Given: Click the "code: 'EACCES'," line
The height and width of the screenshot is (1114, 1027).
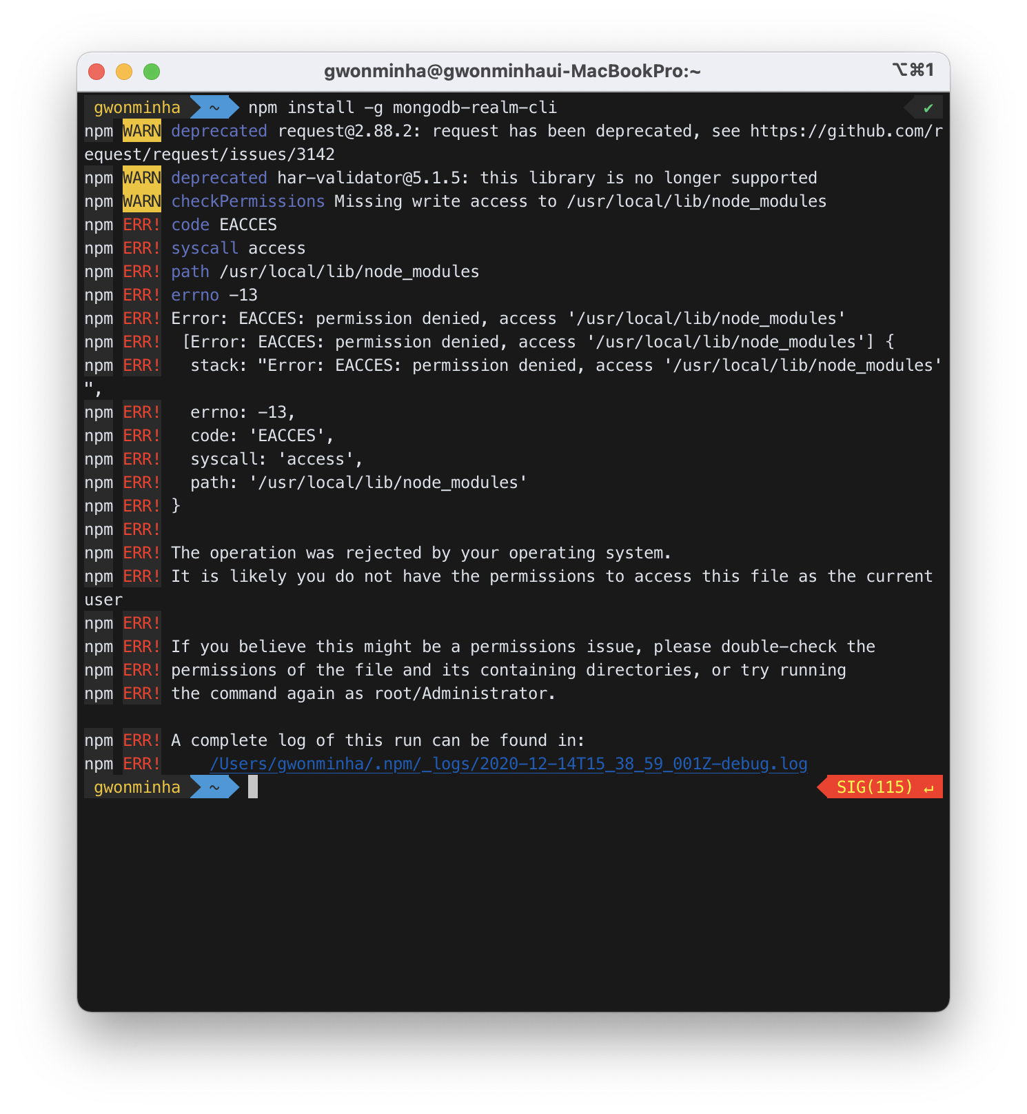Looking at the screenshot, I should click(263, 436).
